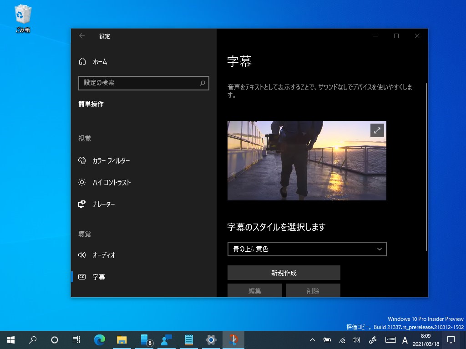Image resolution: width=466 pixels, height=349 pixels.
Task: Click the 編集 button
Action: pyautogui.click(x=254, y=291)
